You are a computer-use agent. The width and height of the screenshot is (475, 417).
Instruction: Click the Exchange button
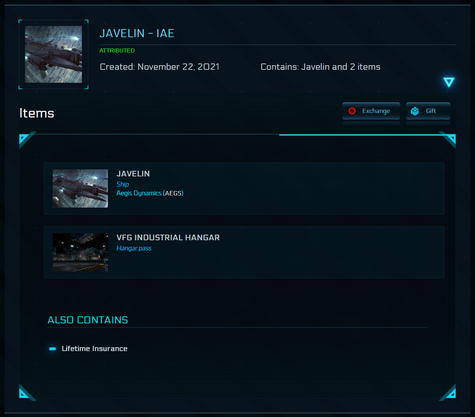click(x=371, y=111)
